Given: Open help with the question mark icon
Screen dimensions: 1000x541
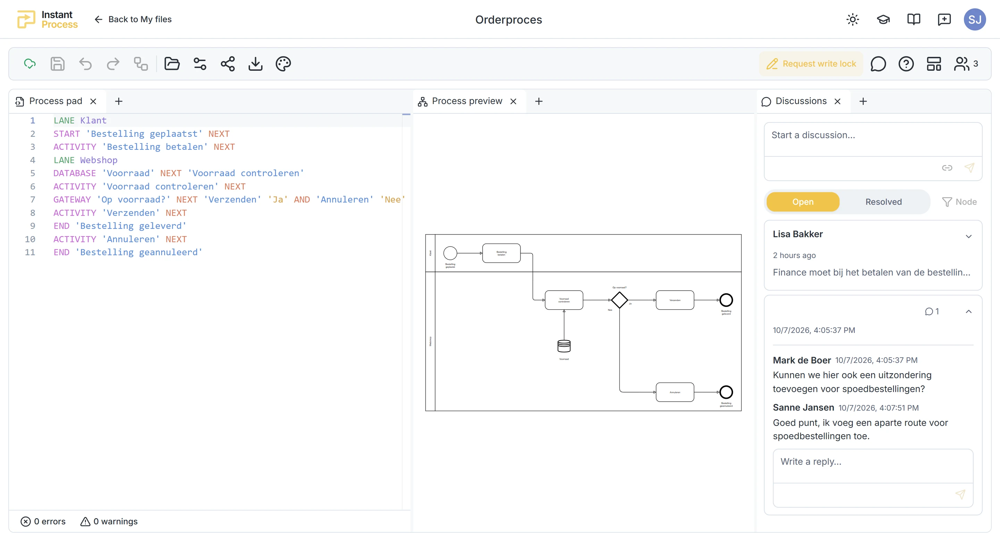Looking at the screenshot, I should pyautogui.click(x=906, y=63).
